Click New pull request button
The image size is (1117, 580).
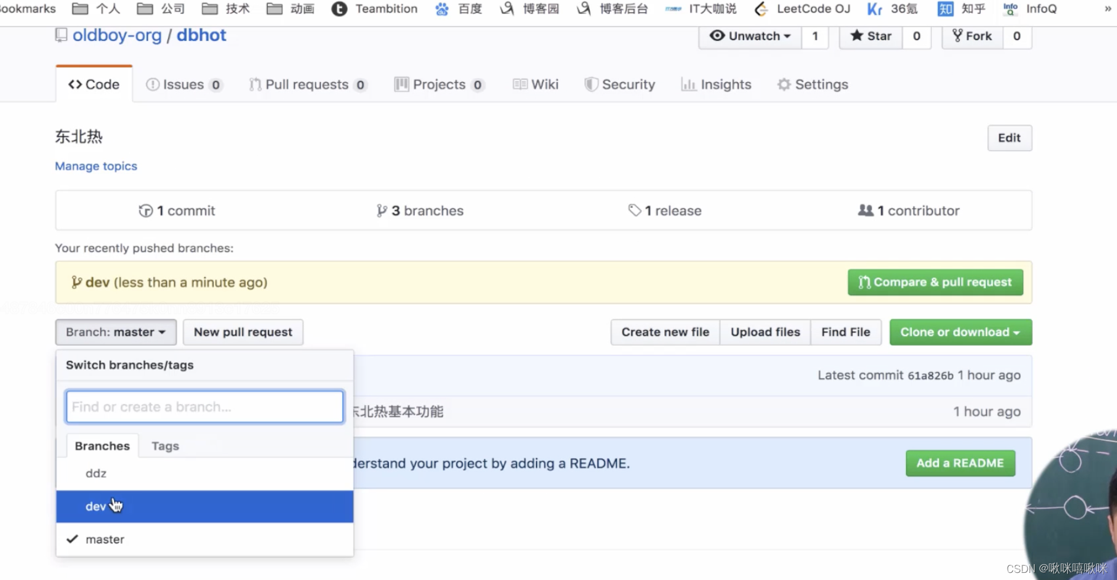tap(243, 332)
